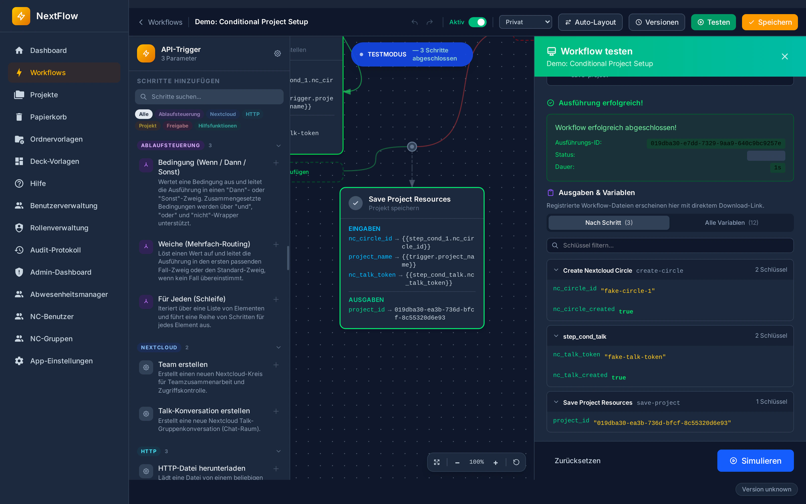806x504 pixels.
Task: Open Benutzerverwaltung in sidebar
Action: tap(64, 206)
